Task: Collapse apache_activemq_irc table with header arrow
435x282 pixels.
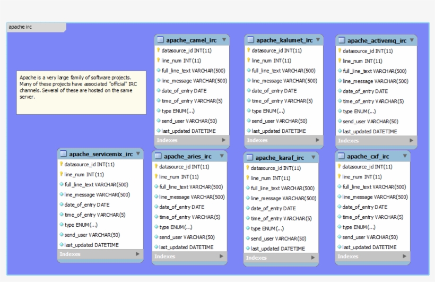Action: pos(412,40)
